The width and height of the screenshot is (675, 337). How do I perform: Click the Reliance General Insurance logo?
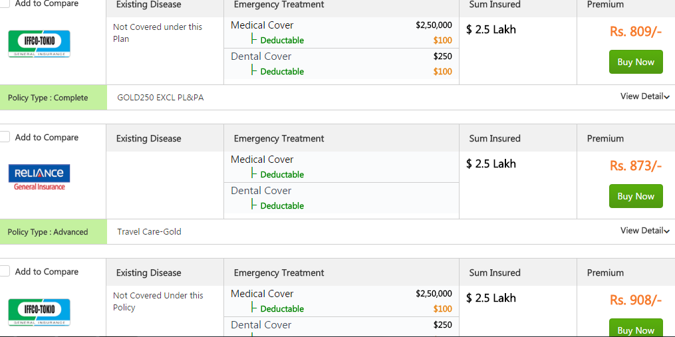click(39, 177)
